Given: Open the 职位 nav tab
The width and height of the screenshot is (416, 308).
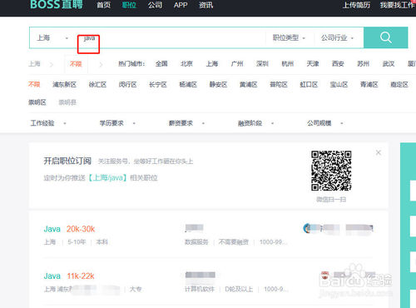Looking at the screenshot, I should click(x=129, y=5).
